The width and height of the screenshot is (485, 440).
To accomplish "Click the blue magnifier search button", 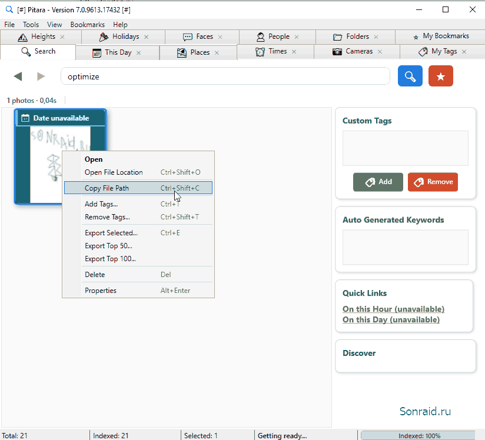I will [x=410, y=76].
